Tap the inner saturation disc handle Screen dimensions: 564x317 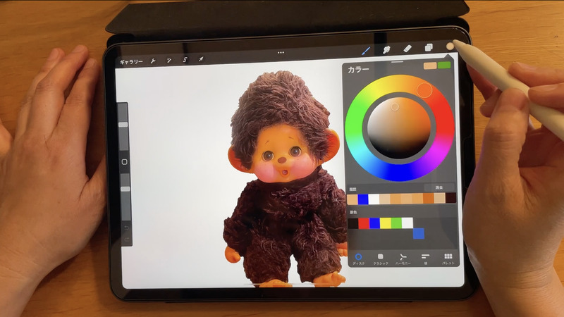point(395,107)
